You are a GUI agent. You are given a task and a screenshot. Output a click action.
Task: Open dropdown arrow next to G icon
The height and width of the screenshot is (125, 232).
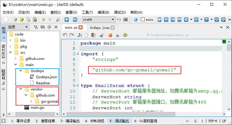201,19
